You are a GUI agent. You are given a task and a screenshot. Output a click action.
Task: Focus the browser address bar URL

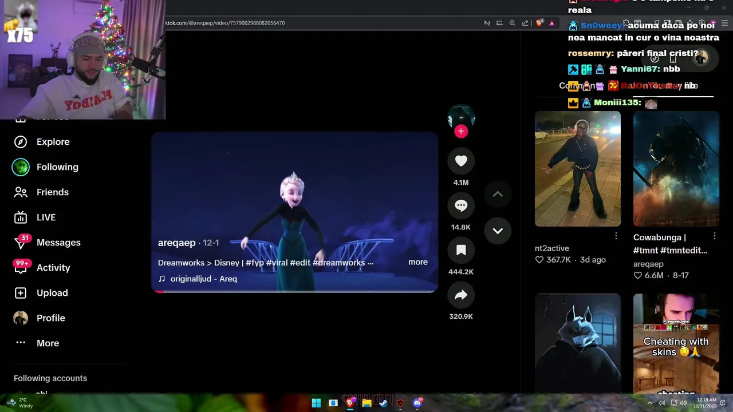(x=225, y=23)
